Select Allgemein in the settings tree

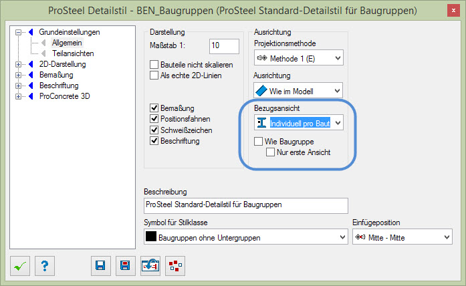click(67, 43)
